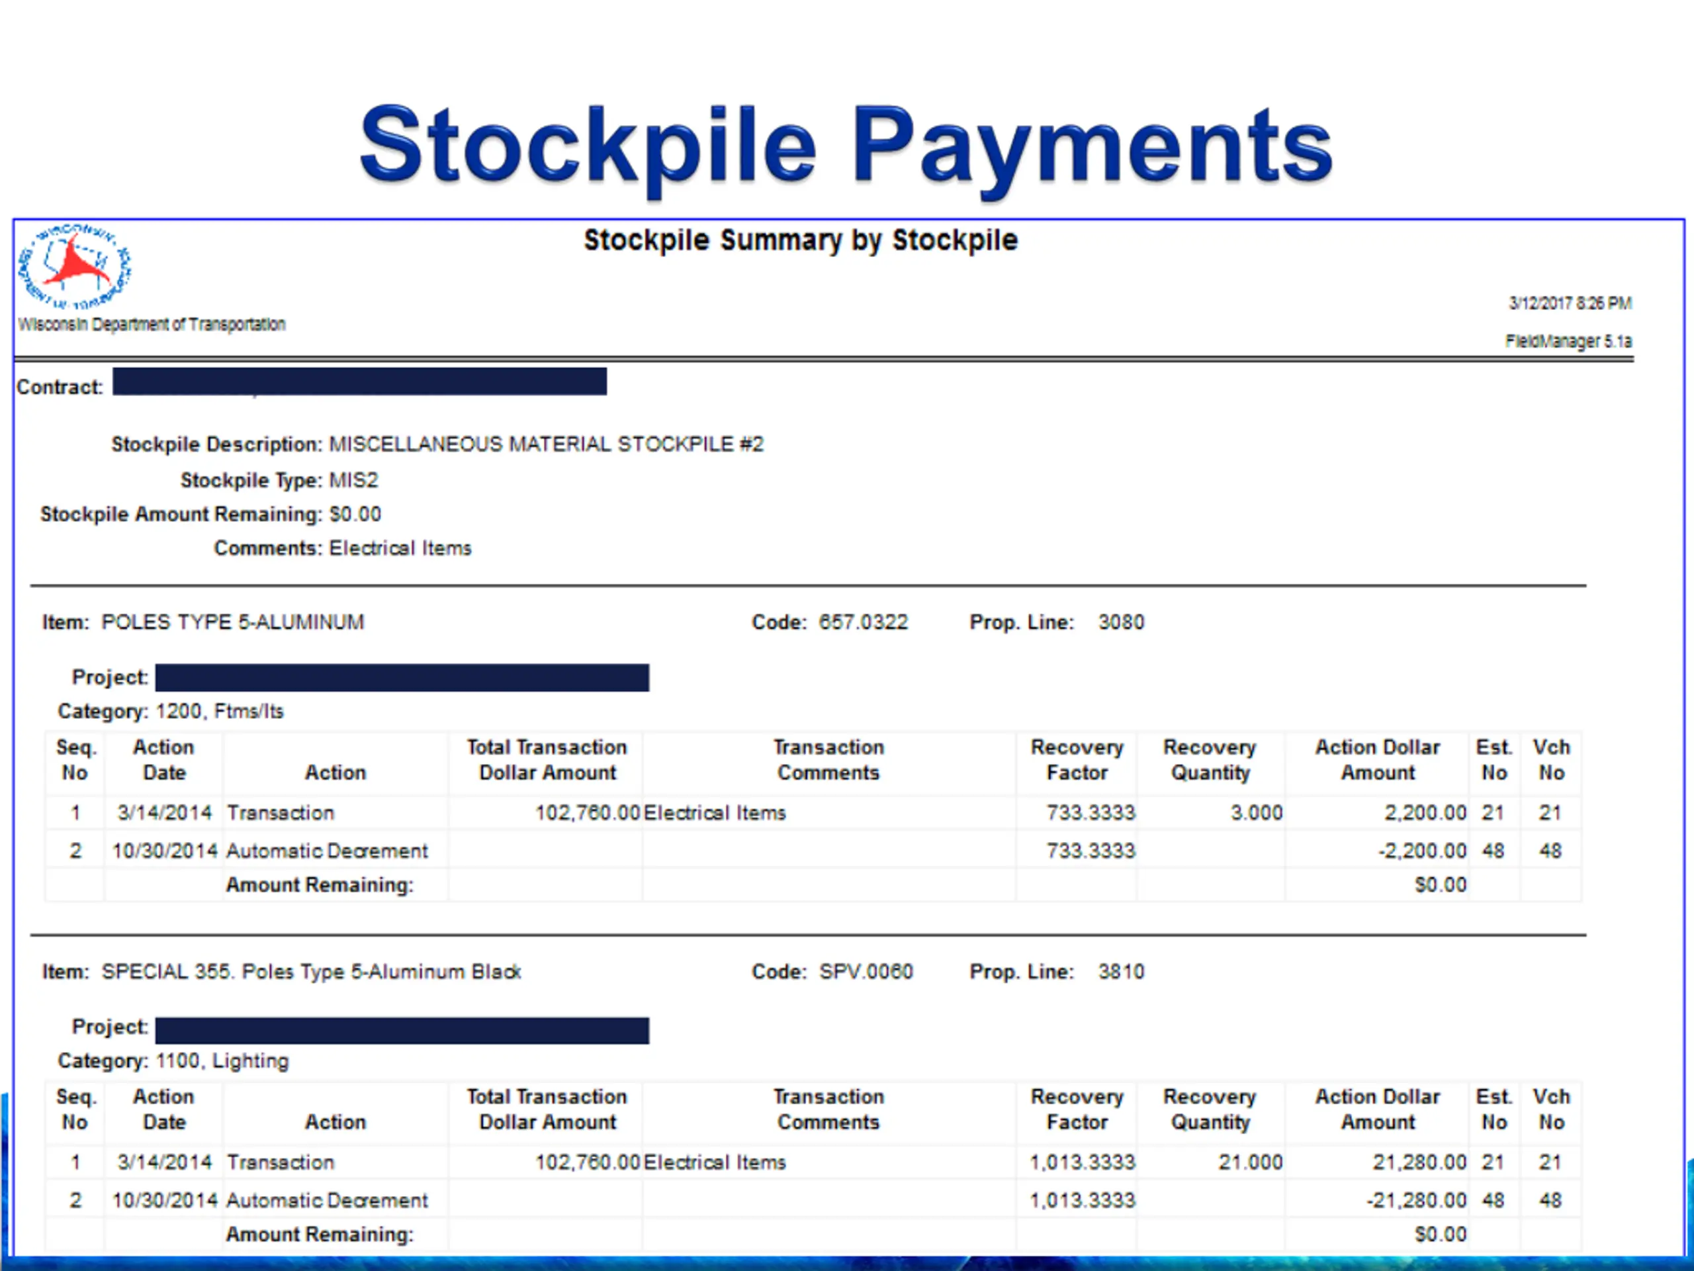Screen dimensions: 1694x1271
Task: Click the redacted Project bar under POLES TYPE 5-ALUMINUM
Action: click(402, 678)
